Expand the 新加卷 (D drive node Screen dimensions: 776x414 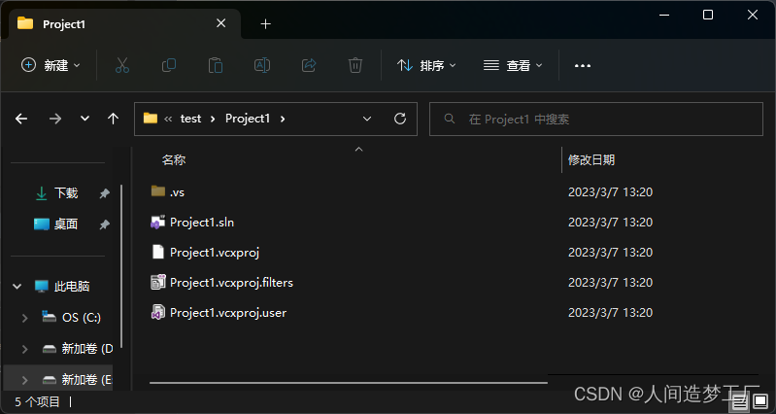pyautogui.click(x=24, y=349)
